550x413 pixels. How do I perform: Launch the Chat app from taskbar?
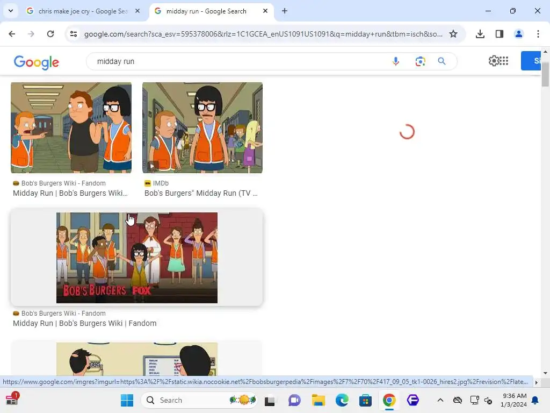[294, 400]
